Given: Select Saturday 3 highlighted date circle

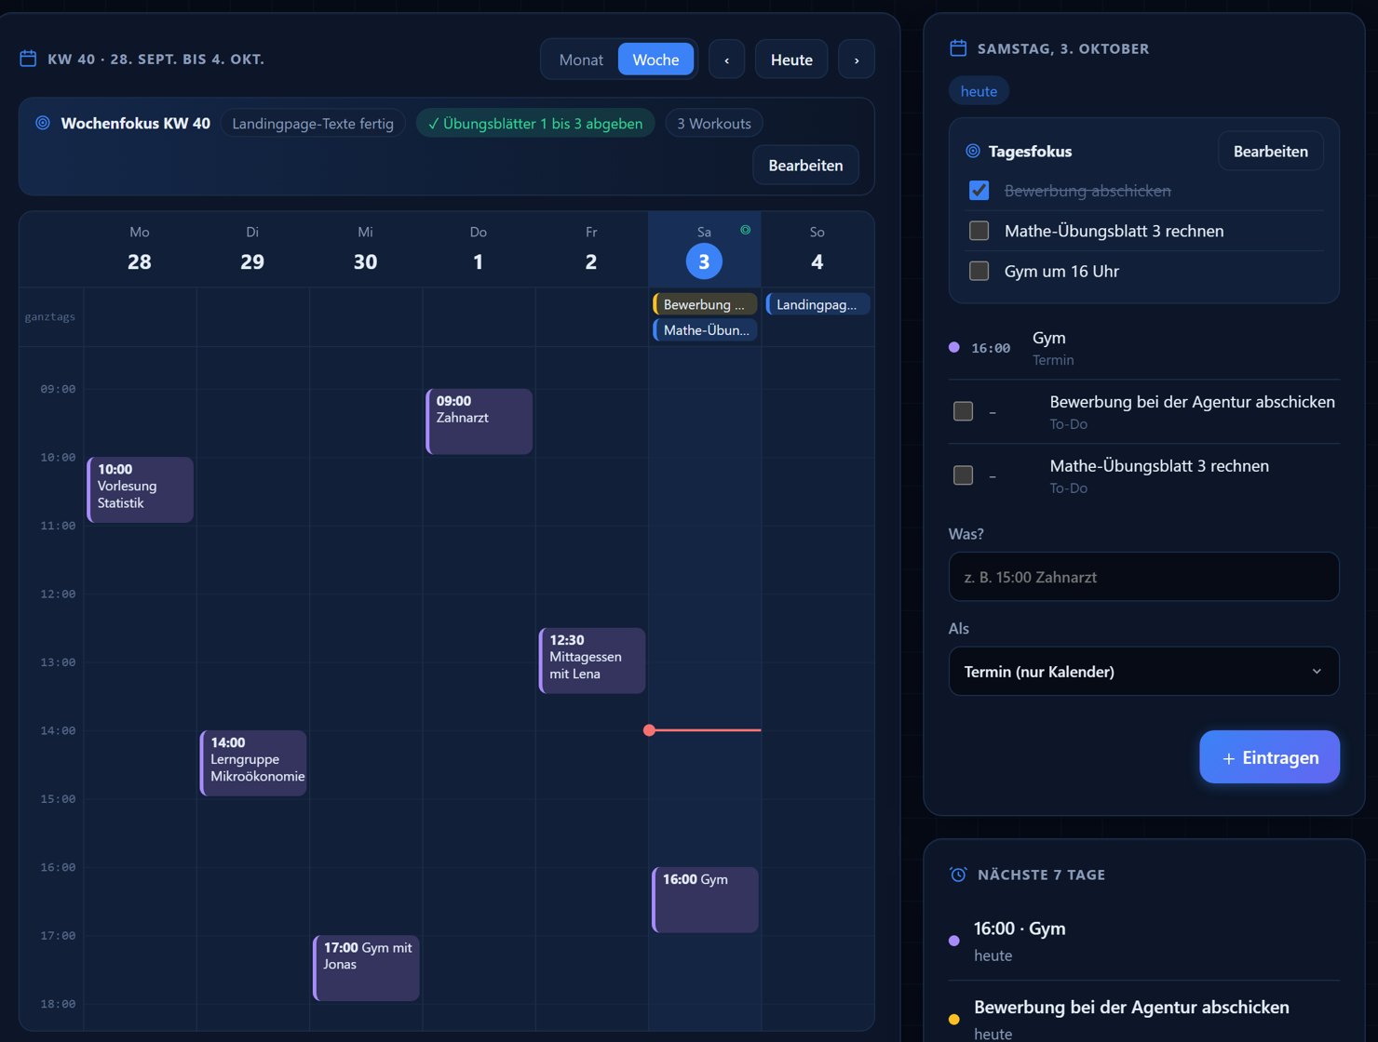Looking at the screenshot, I should pos(704,261).
